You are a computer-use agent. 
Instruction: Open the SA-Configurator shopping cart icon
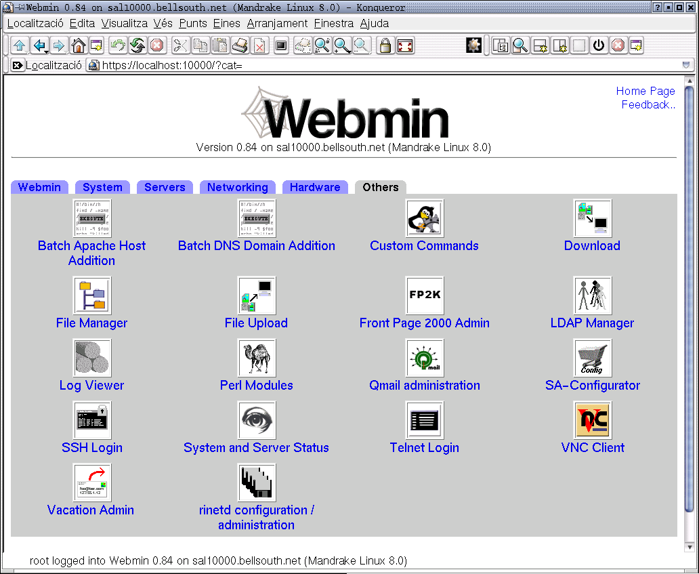point(593,358)
